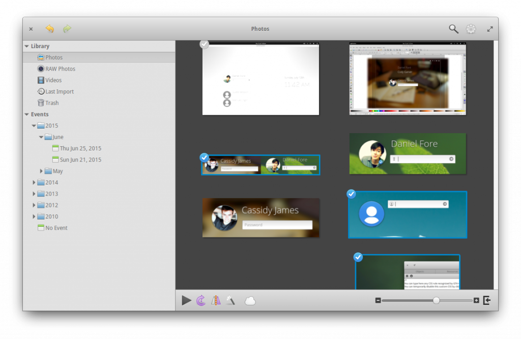Expand the 2014 events folder
The image size is (521, 339).
pyautogui.click(x=34, y=182)
